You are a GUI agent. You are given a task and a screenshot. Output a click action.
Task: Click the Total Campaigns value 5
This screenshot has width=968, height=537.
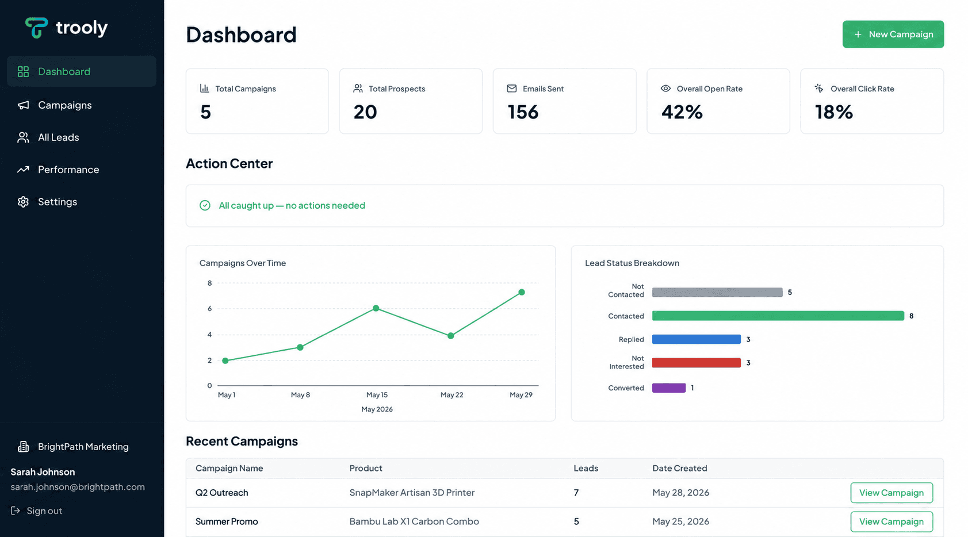click(x=206, y=112)
